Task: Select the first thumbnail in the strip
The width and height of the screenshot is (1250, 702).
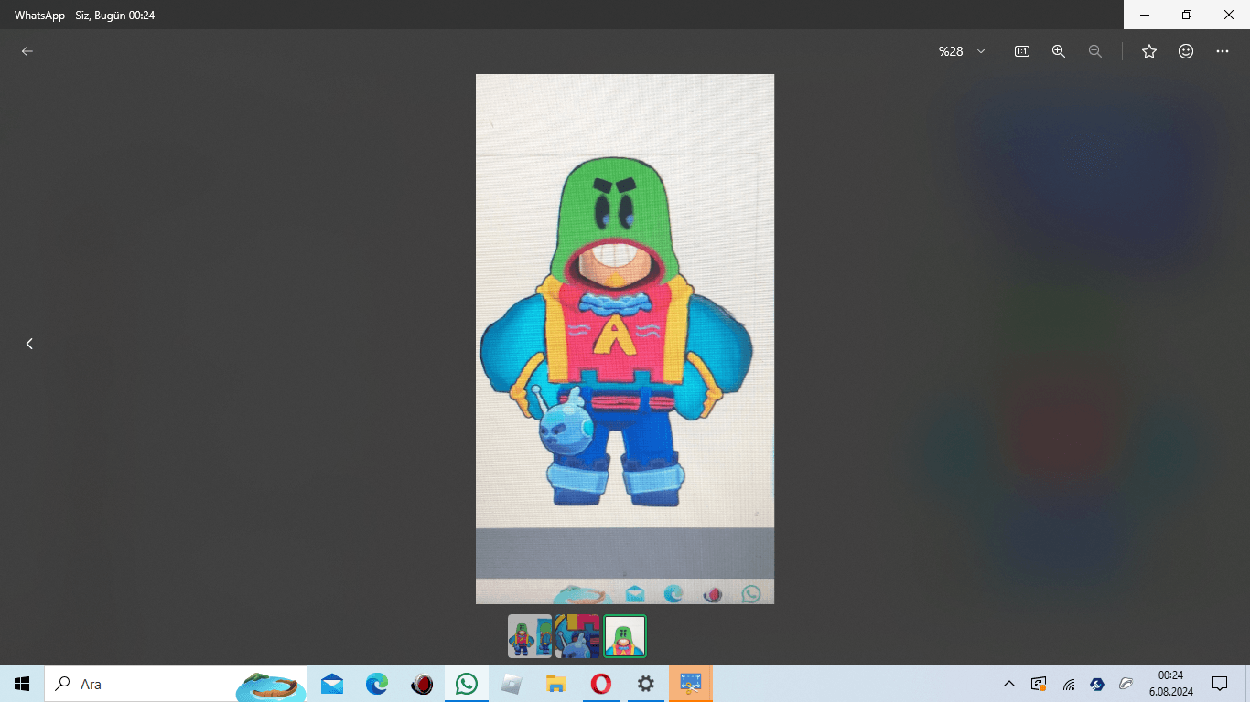Action: pos(530,636)
